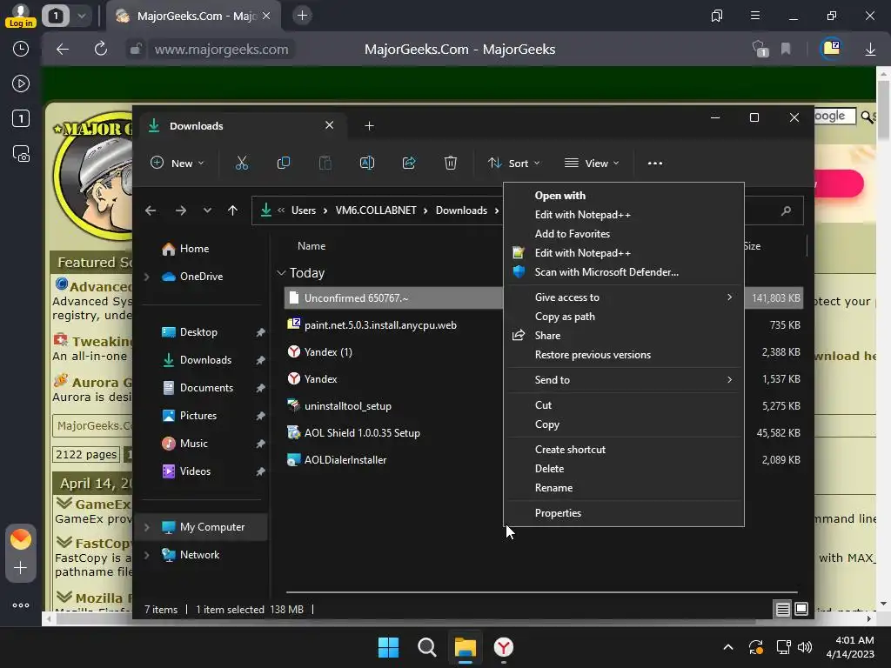
Task: Choose Add to Favorites
Action: (x=624, y=234)
